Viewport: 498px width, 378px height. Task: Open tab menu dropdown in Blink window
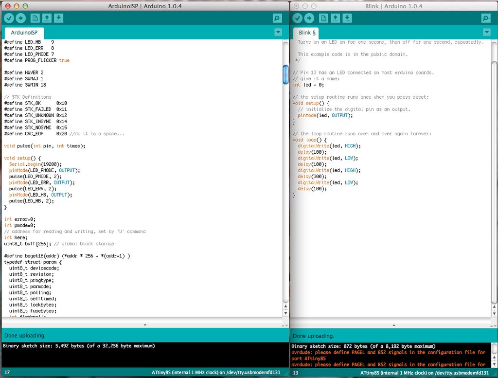tap(486, 32)
